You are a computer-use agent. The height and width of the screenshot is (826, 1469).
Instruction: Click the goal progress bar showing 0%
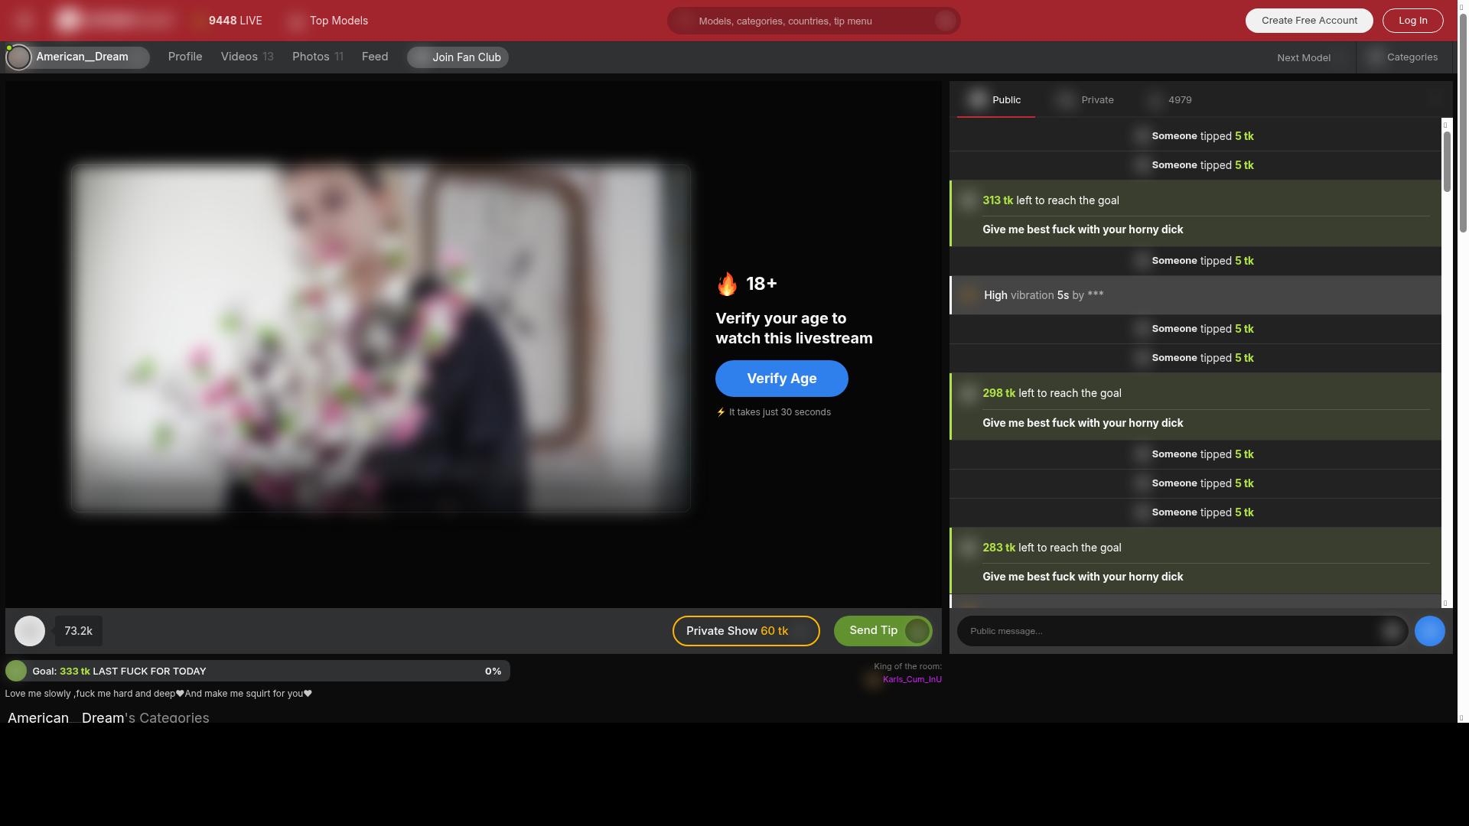pos(306,671)
